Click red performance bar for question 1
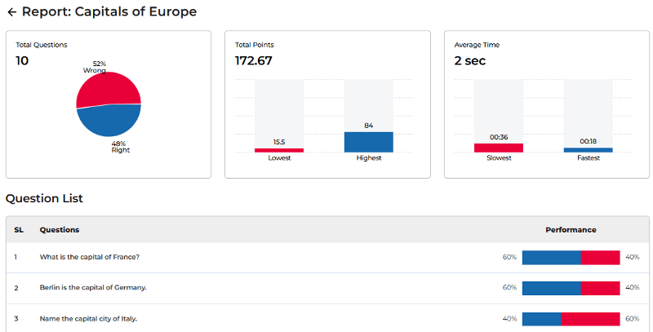653x332 pixels. [x=600, y=257]
